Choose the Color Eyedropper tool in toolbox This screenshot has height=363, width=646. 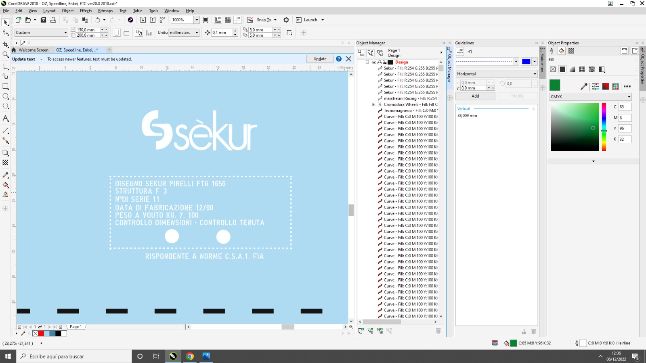tap(6, 175)
